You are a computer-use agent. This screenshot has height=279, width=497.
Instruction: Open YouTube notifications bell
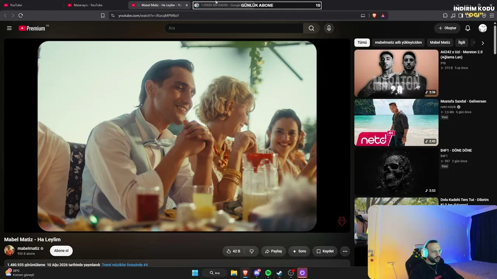pyautogui.click(x=468, y=28)
